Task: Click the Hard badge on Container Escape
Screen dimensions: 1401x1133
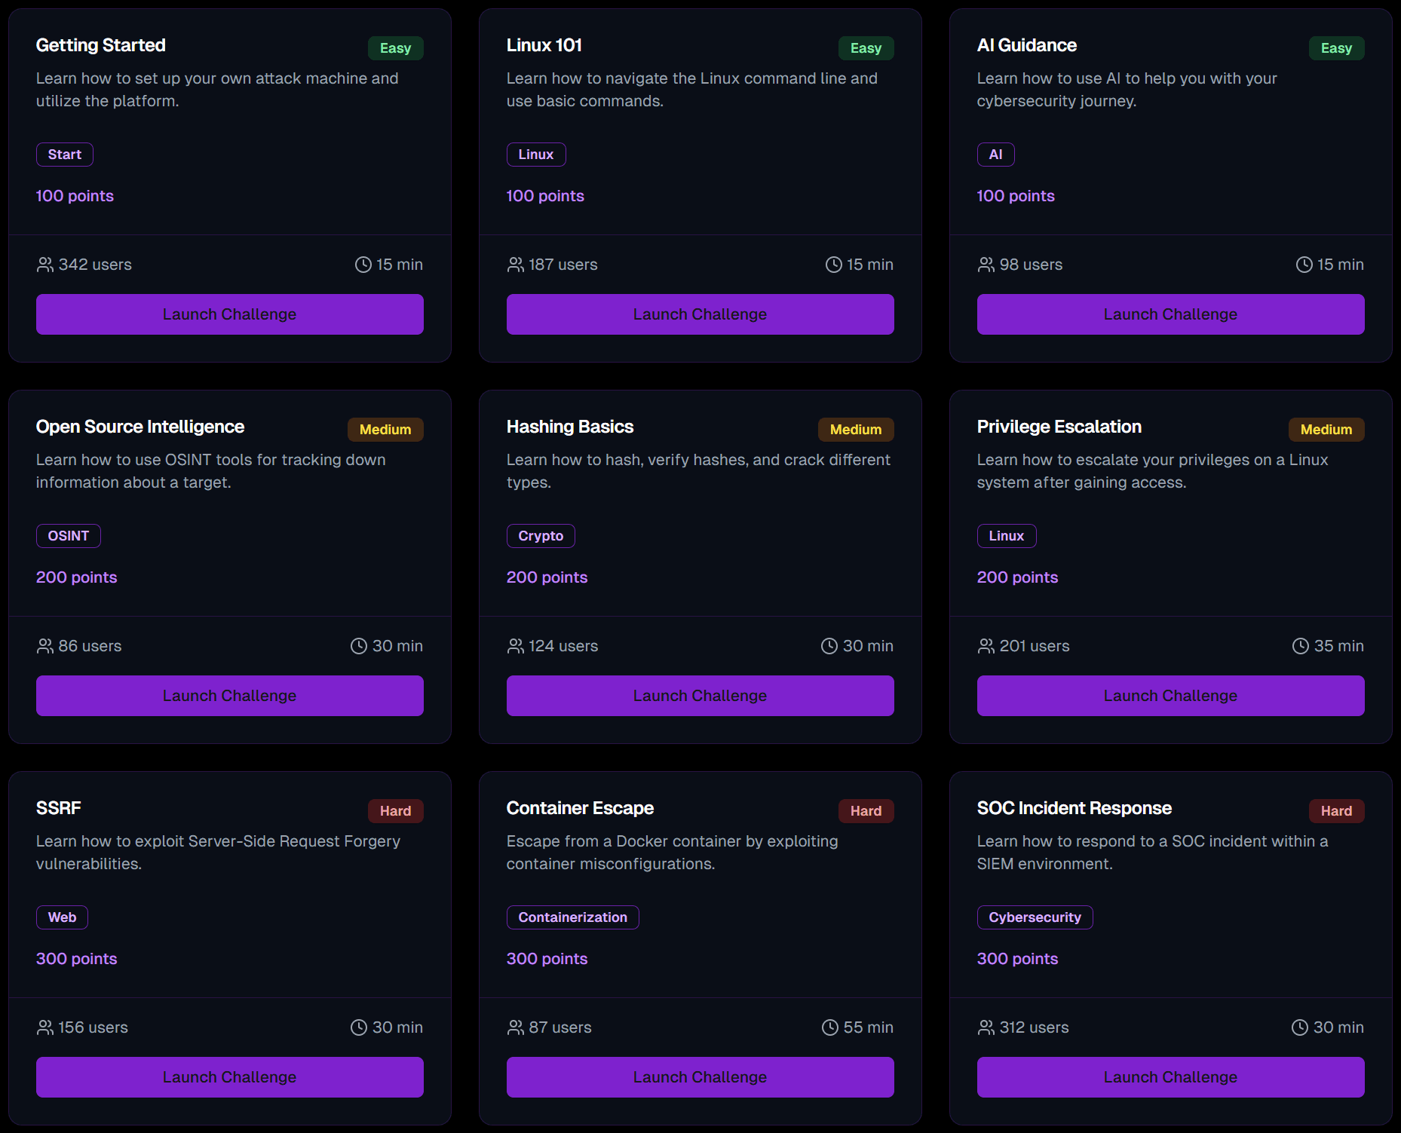Action: (866, 810)
